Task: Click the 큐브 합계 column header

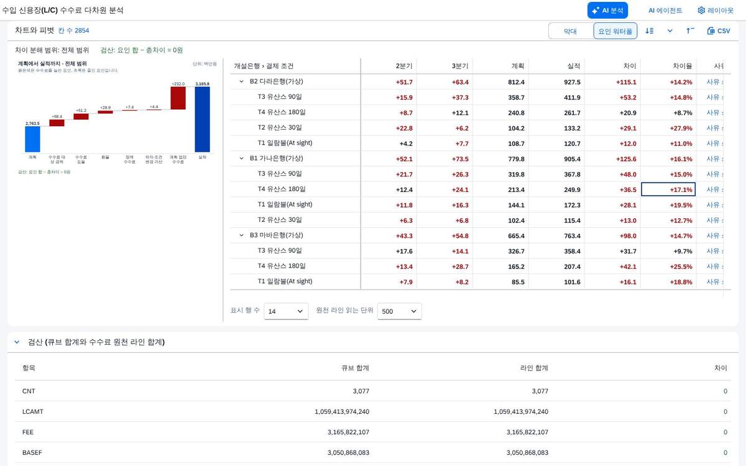Action: pos(355,368)
